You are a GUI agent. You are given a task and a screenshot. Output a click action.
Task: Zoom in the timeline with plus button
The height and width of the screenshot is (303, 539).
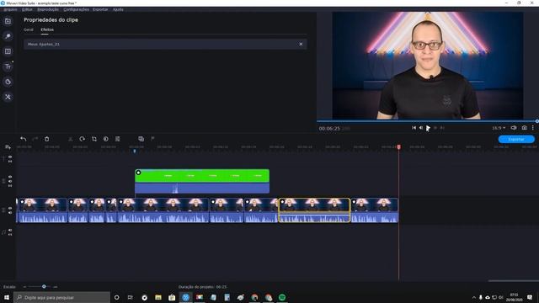55,286
